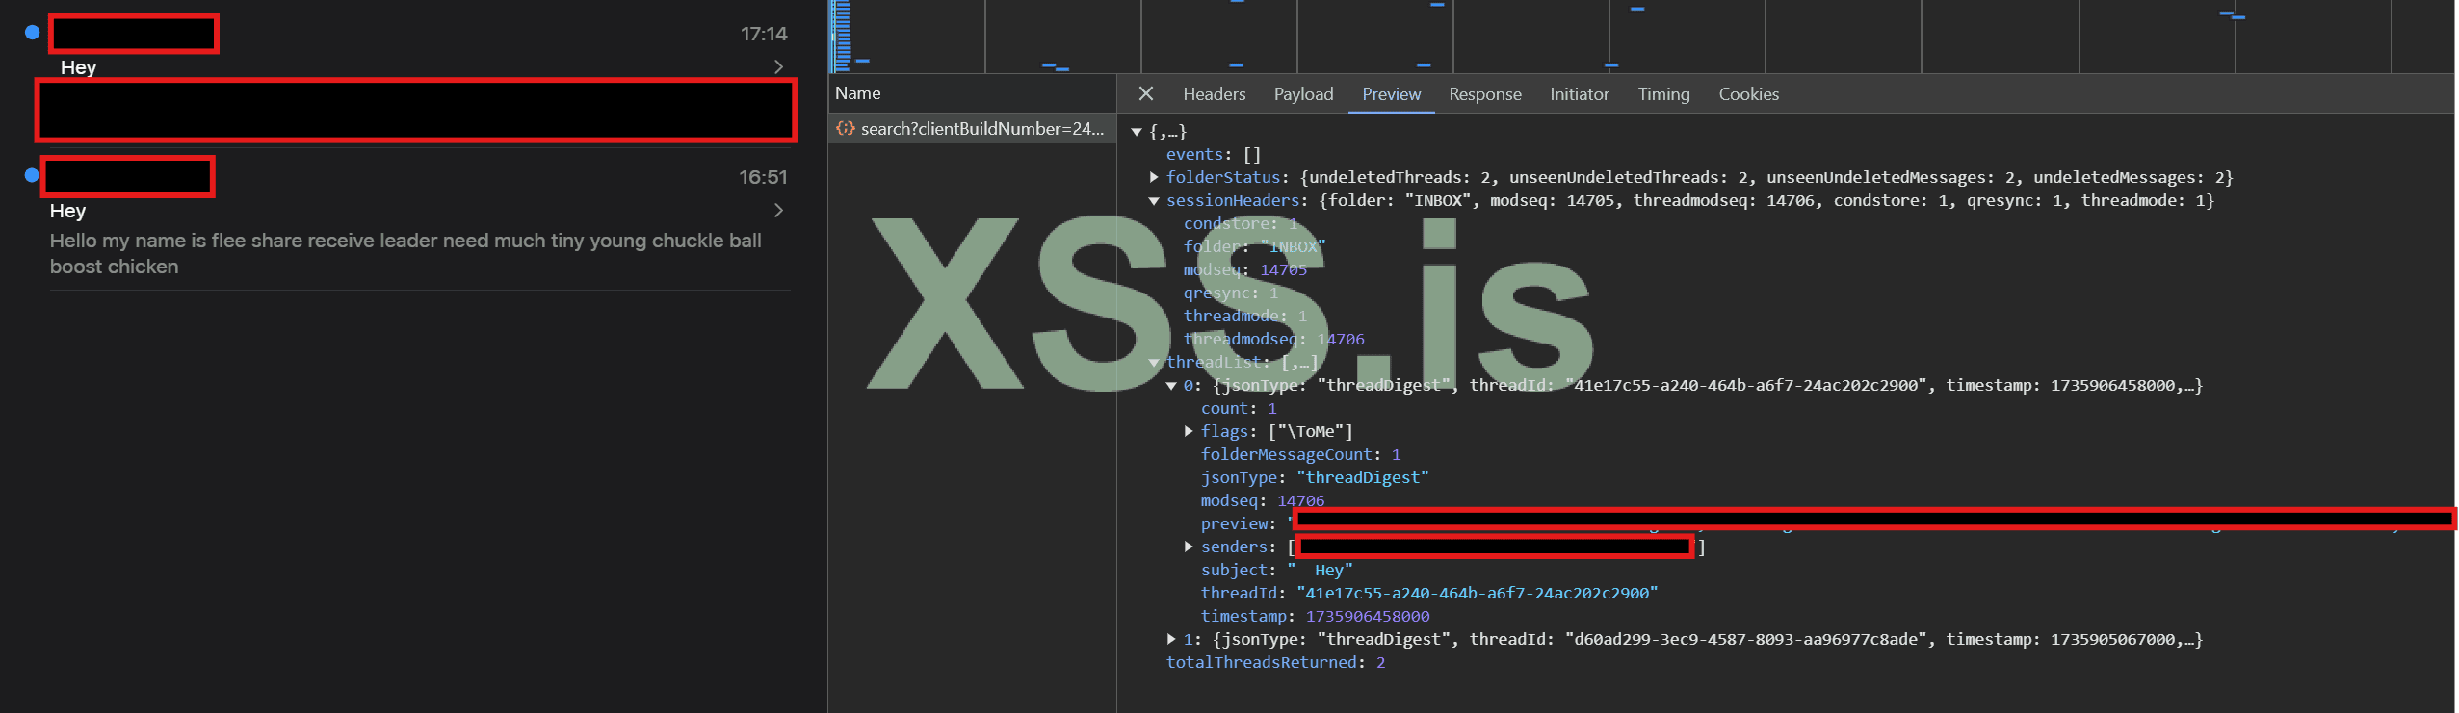Image resolution: width=2459 pixels, height=713 pixels.
Task: Select the 'timestamp: 1735906458000' property
Action: pyautogui.click(x=1315, y=616)
